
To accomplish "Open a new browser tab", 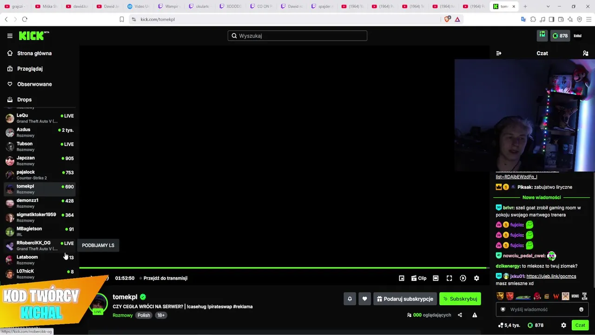I will (525, 7).
